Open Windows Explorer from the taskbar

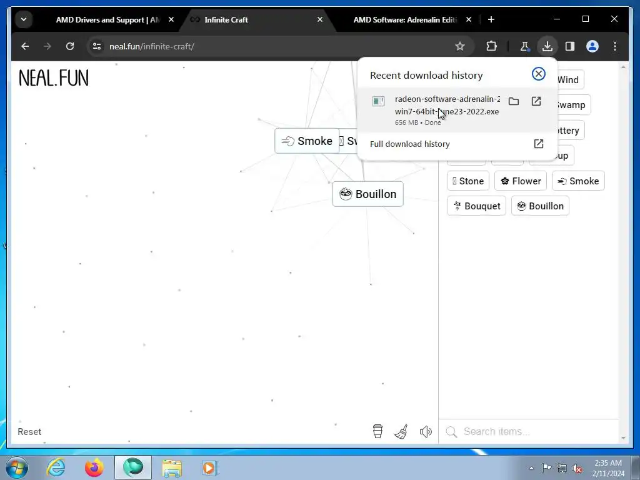(172, 467)
